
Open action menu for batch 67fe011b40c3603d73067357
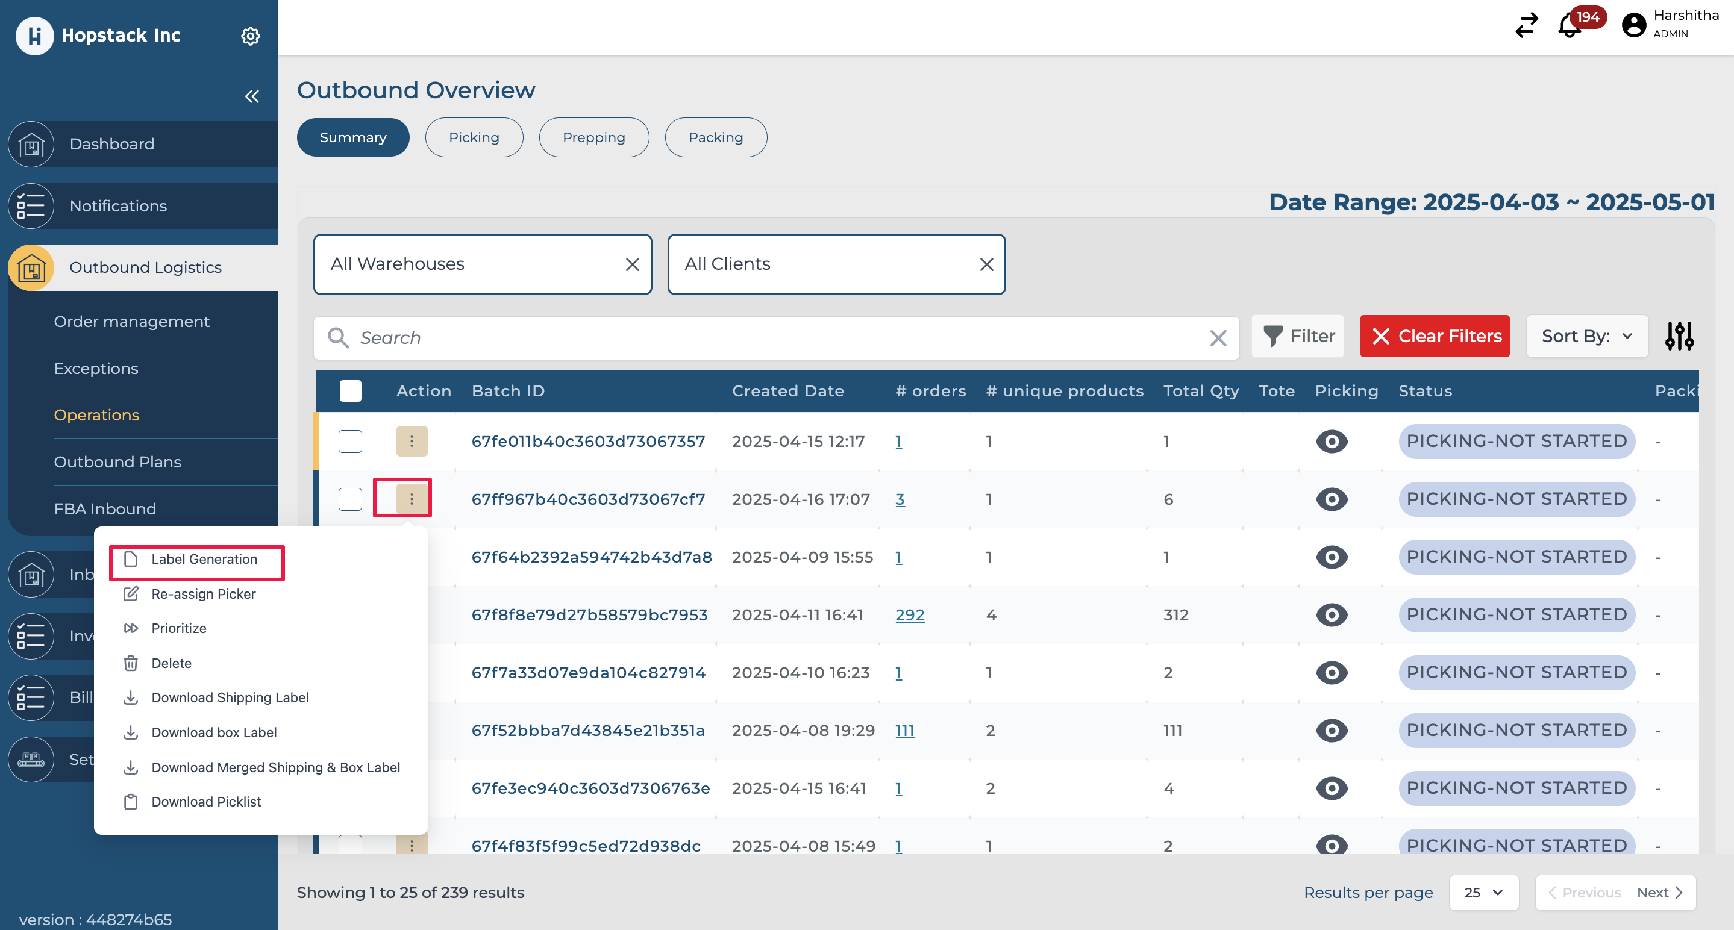coord(412,442)
